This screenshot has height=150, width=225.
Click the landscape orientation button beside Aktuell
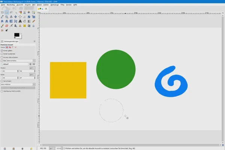tap(34, 64)
